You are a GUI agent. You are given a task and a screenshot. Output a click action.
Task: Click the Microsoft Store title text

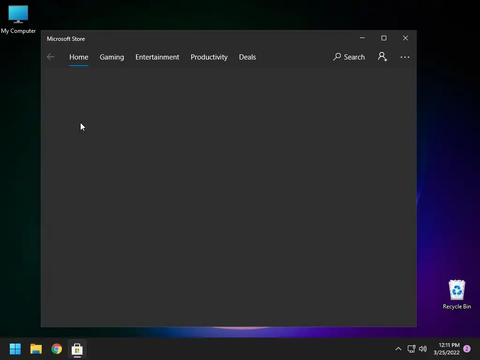[x=66, y=39]
